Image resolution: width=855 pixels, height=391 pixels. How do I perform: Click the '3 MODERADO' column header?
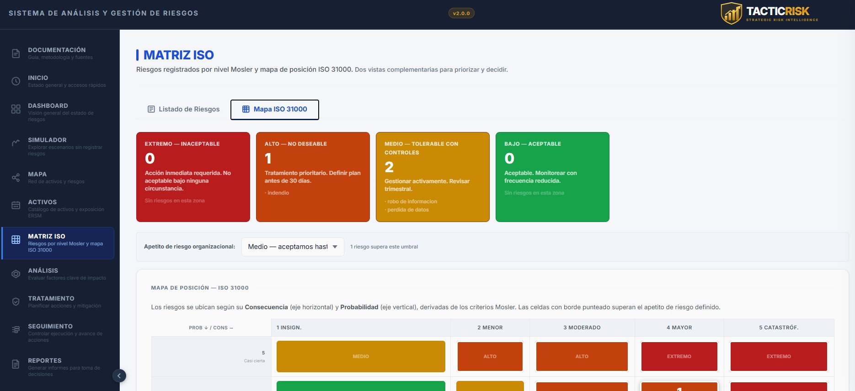(x=582, y=328)
